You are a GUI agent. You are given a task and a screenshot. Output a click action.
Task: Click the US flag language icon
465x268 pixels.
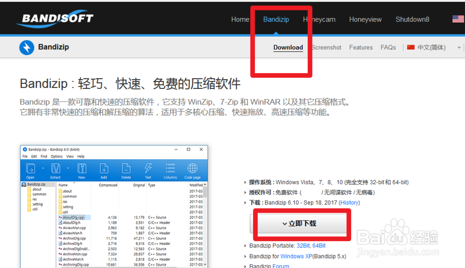point(458,19)
